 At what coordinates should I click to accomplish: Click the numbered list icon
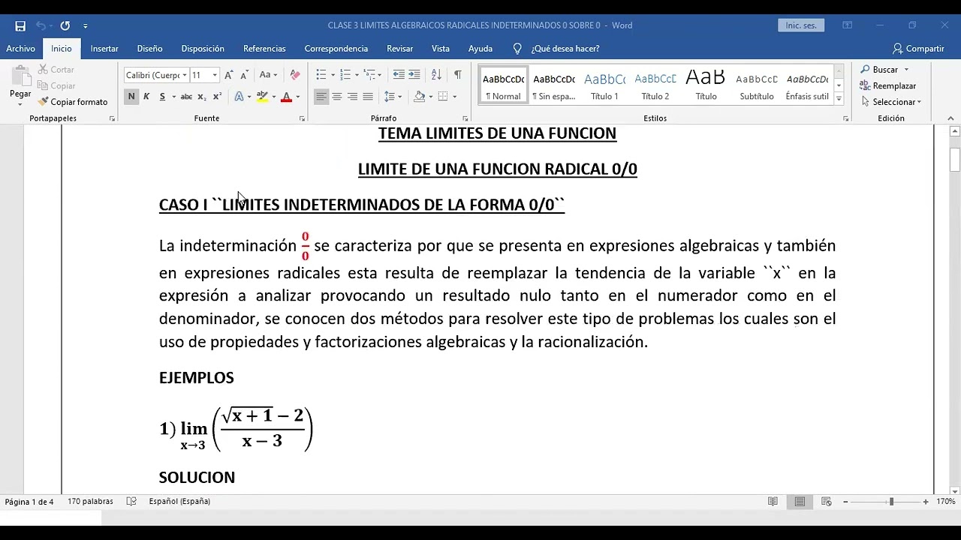pos(345,75)
